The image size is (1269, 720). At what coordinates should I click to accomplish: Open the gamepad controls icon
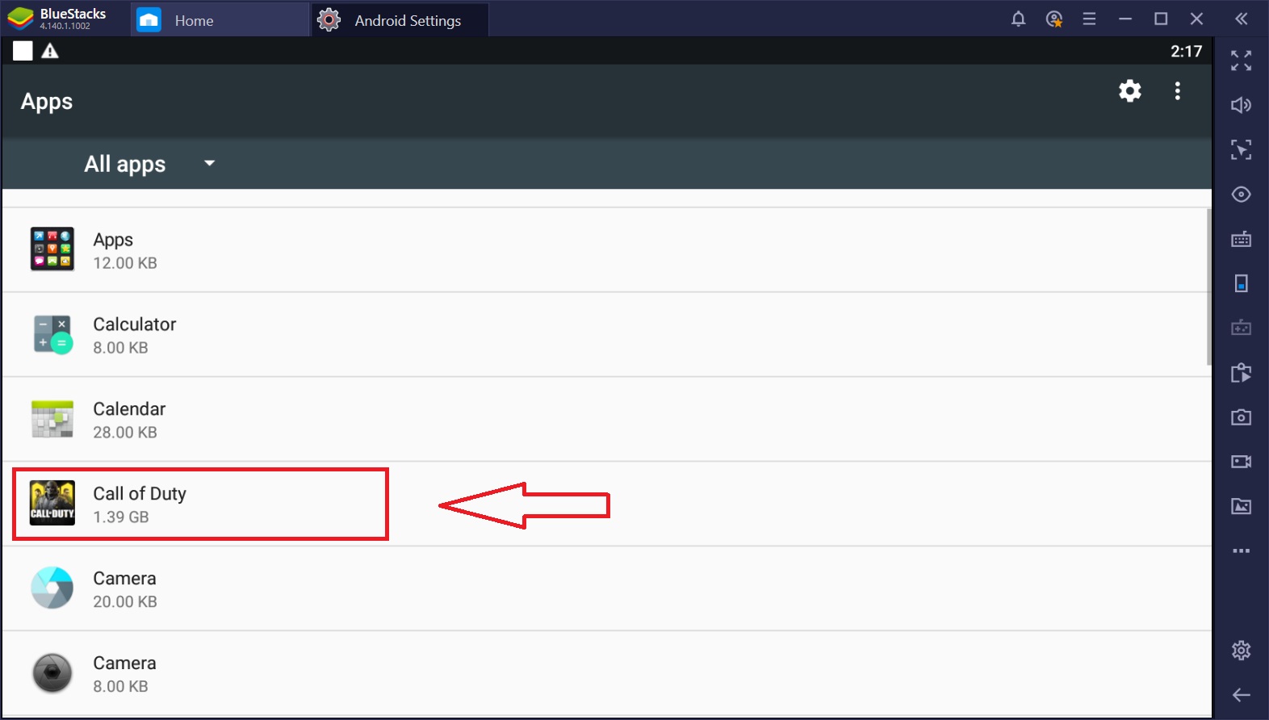coord(1241,328)
